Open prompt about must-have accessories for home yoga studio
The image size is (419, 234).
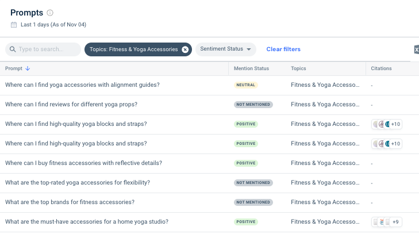(x=87, y=221)
